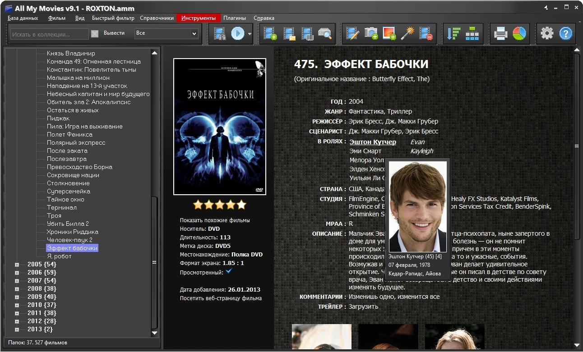583x352 pixels.
Task: Click Ashton Kutcher photo in the popup
Action: click(x=418, y=206)
